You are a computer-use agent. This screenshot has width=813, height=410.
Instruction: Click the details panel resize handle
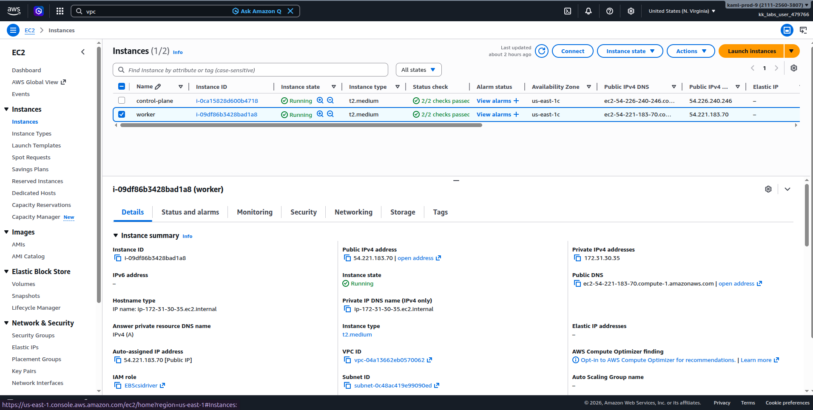[456, 181]
